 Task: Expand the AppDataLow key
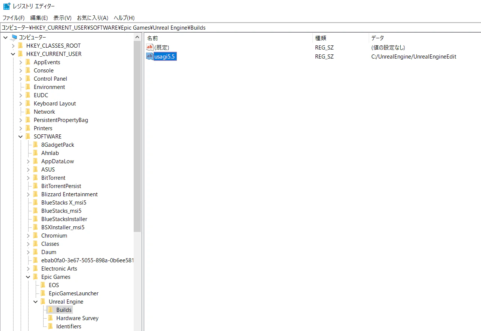[28, 161]
